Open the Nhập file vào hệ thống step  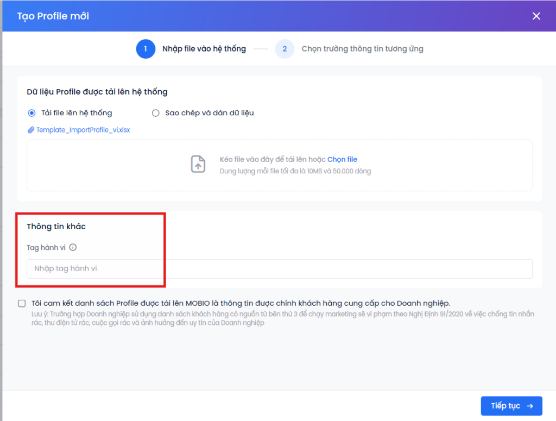[x=204, y=49]
